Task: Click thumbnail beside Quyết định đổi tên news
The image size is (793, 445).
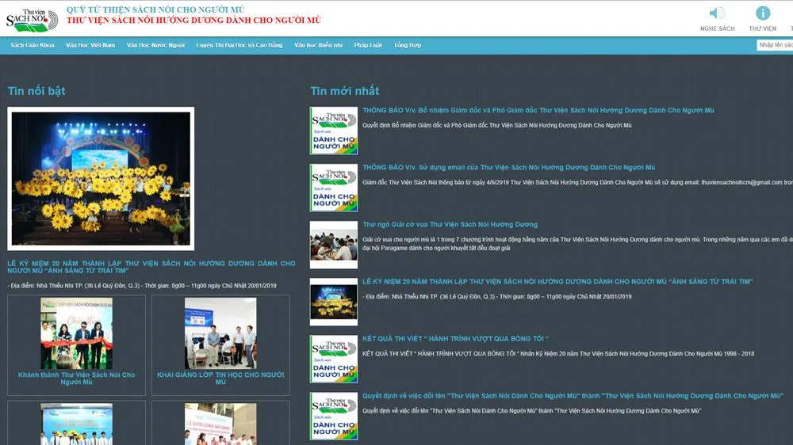Action: pos(334,416)
